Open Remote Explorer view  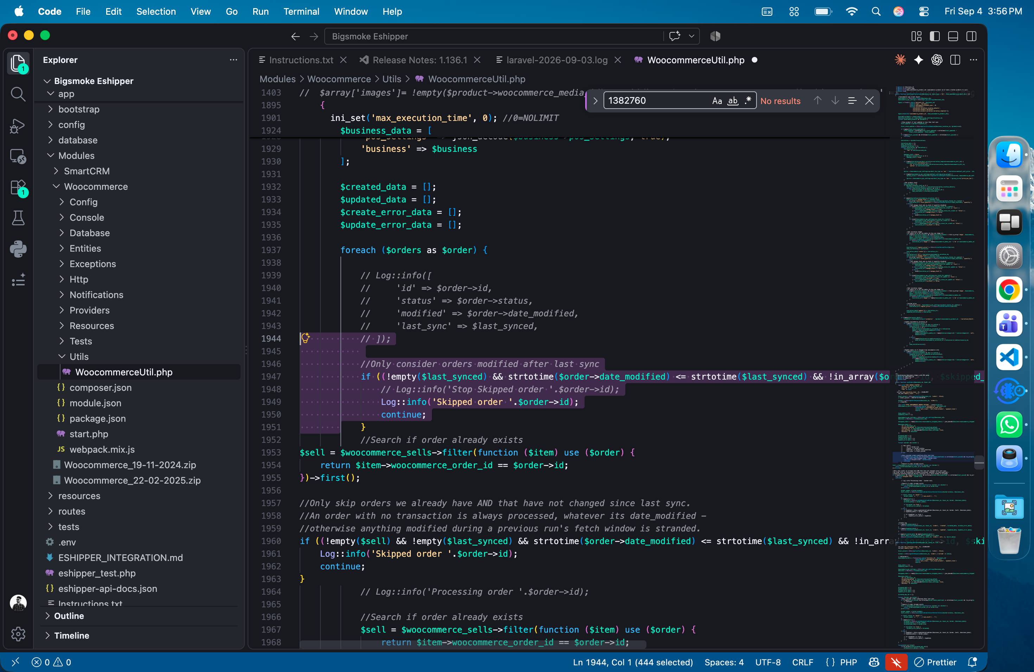click(x=18, y=156)
